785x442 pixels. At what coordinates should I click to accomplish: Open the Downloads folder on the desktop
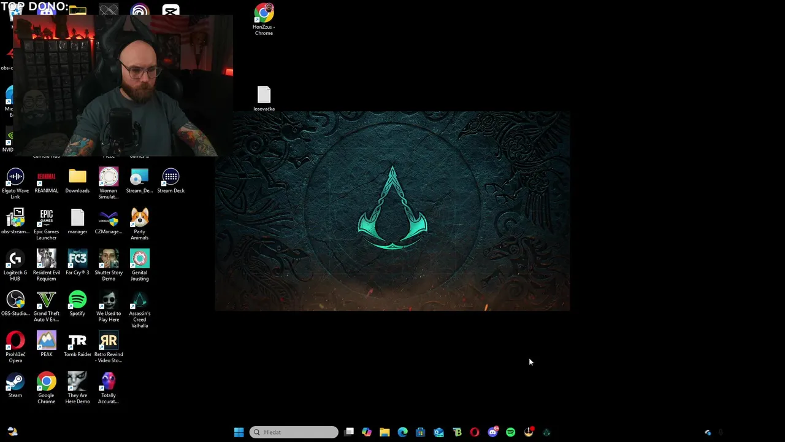pyautogui.click(x=77, y=181)
